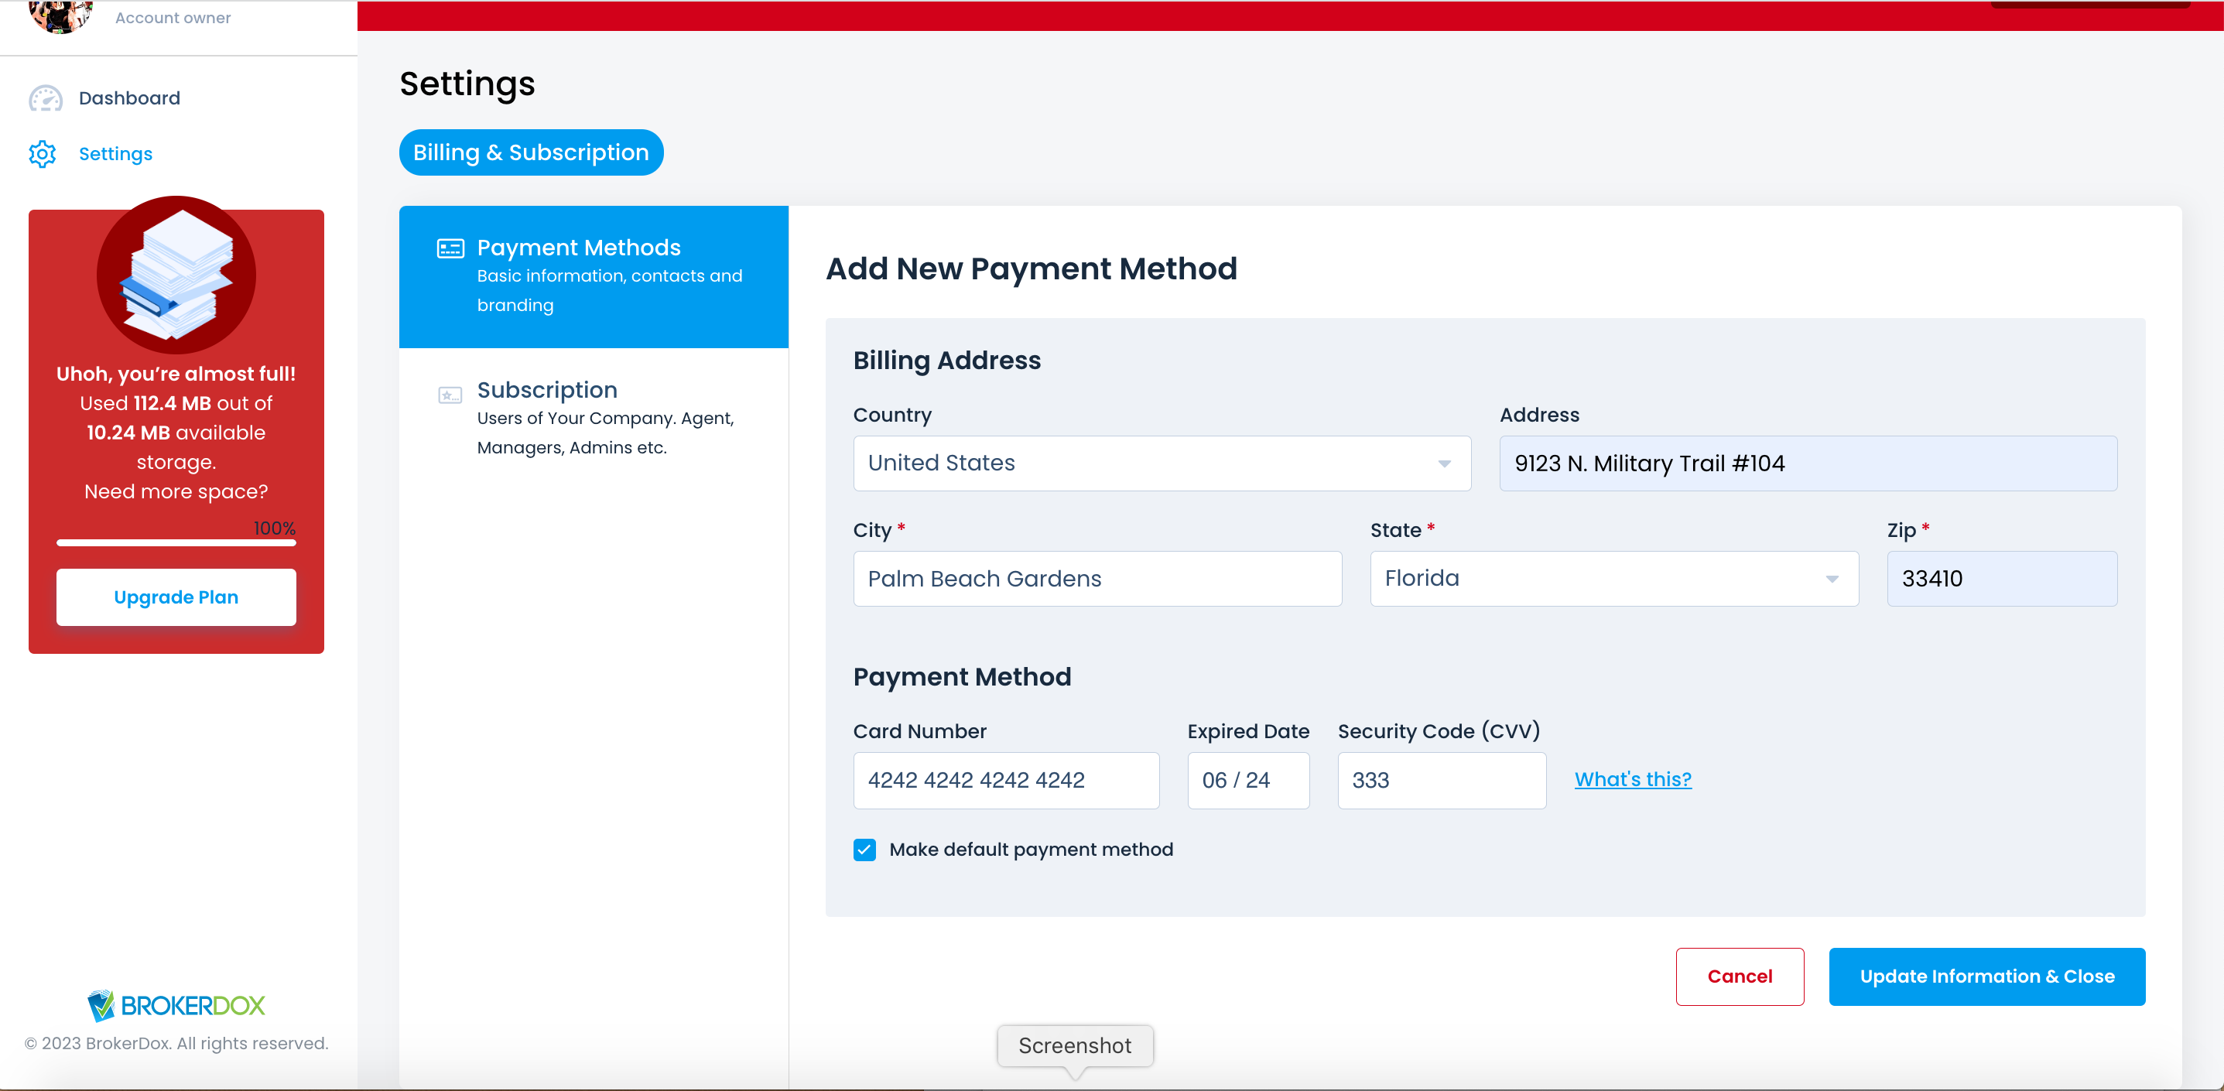2224x1091 pixels.
Task: Click the account owner avatar
Action: [60, 15]
